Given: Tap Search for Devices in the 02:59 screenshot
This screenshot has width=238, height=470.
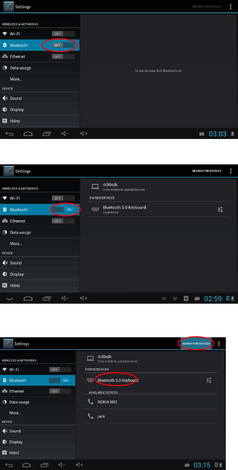Looking at the screenshot, I should coord(207,171).
